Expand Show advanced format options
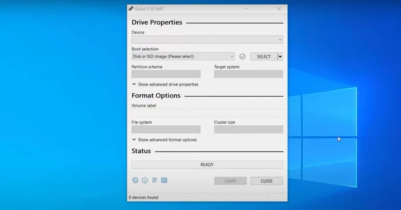 [164, 140]
